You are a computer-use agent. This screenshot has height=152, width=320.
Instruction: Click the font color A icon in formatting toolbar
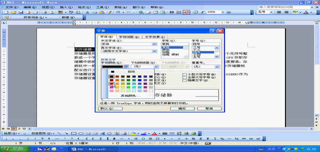306,12
